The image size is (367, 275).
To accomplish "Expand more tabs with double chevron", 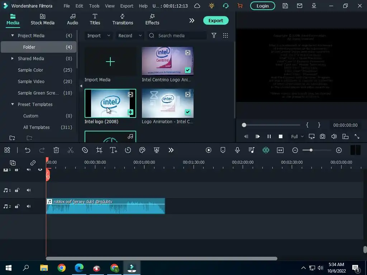I will (192, 20).
